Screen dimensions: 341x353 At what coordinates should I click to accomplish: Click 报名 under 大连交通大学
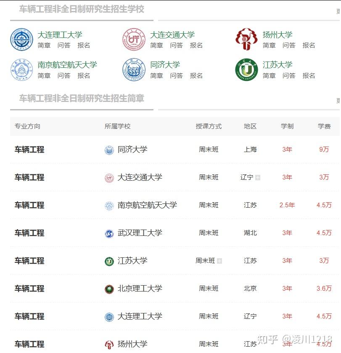point(196,45)
